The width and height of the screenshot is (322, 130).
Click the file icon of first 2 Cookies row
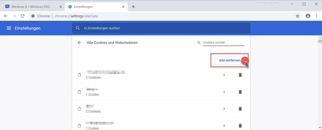(79, 75)
